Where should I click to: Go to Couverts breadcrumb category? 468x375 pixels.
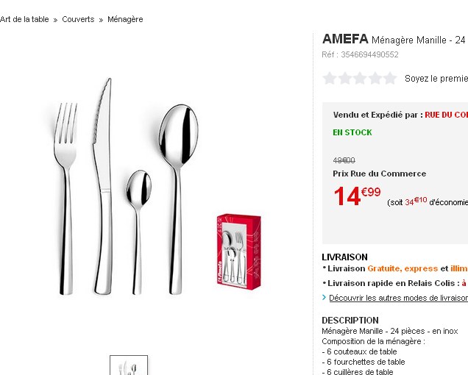78,19
